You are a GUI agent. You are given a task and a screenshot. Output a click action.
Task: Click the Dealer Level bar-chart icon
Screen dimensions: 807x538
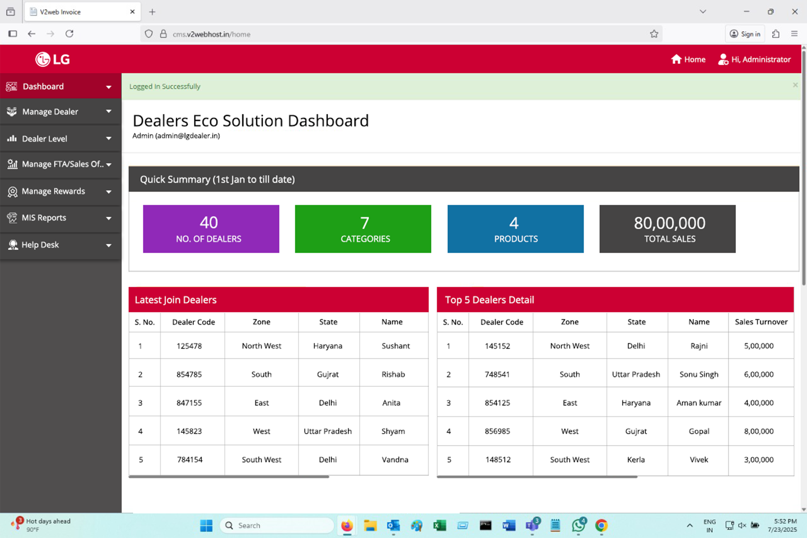coord(12,139)
